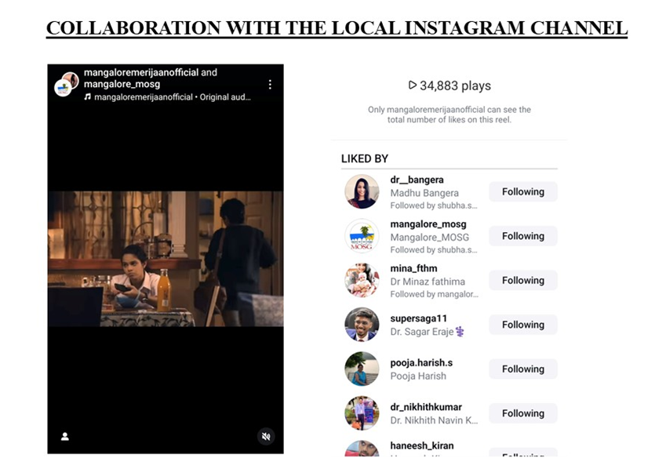Toggle Following for mangalore_mosg

[522, 236]
